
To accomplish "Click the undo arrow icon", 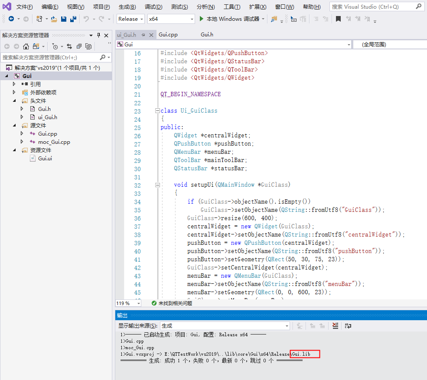I will 86,19.
